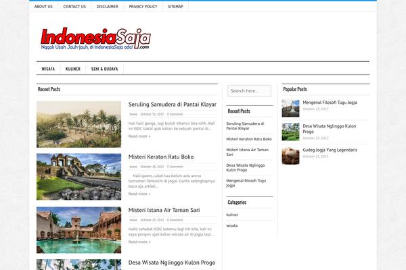Open sidebar Desa Wisata Nglinggo Kulon Progo link

coord(245,167)
